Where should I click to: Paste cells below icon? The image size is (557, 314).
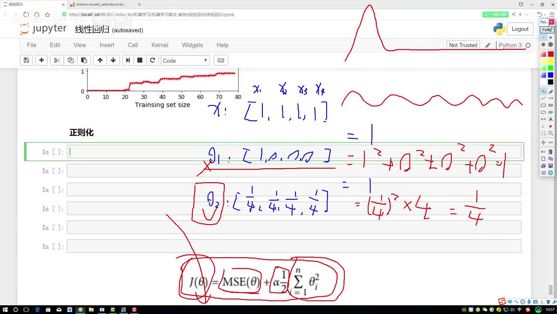(84, 60)
